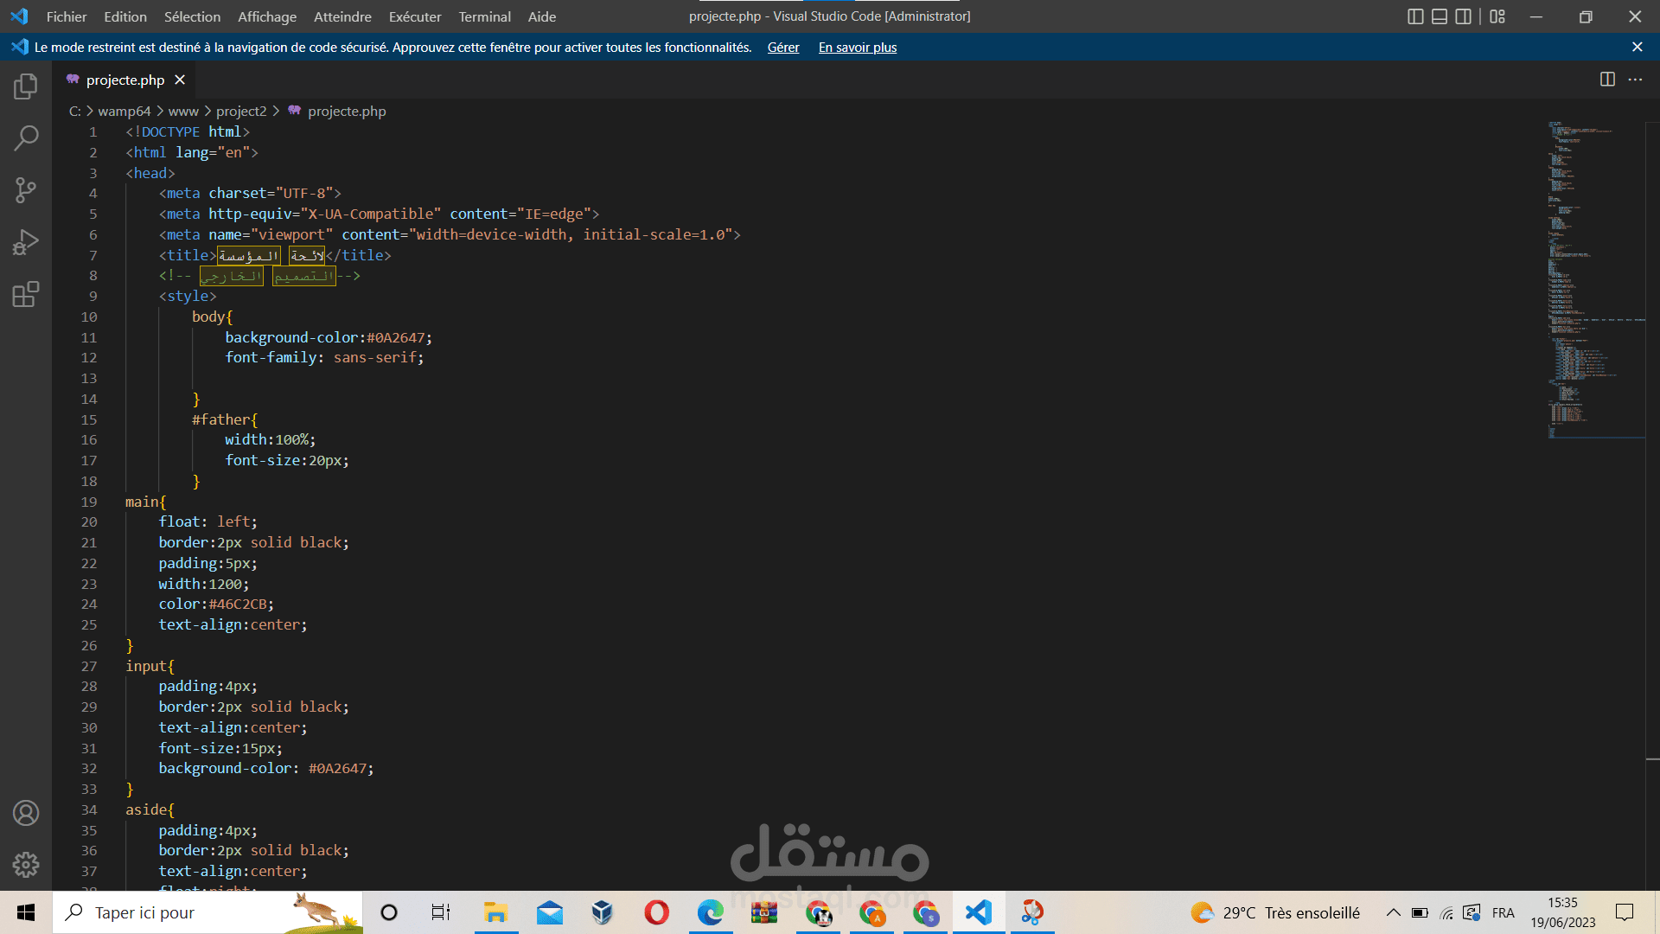
Task: Click the Gérer link in banner
Action: [x=782, y=48]
